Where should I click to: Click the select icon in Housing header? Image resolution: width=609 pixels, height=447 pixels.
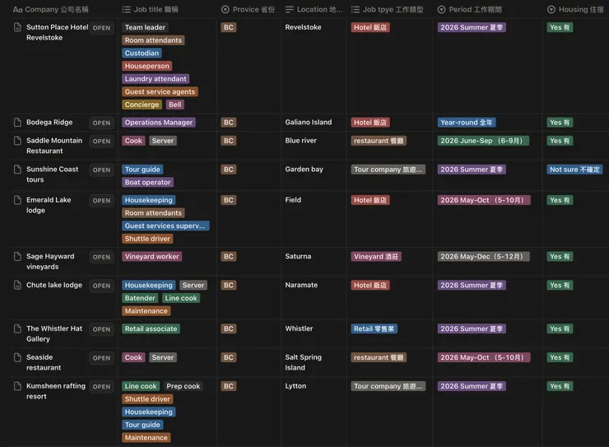tap(551, 9)
